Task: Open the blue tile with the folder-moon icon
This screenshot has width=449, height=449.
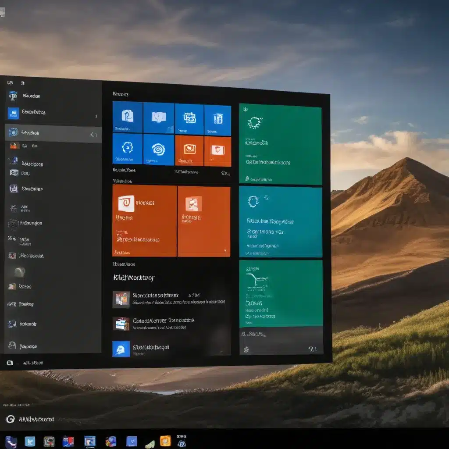Action: click(159, 118)
